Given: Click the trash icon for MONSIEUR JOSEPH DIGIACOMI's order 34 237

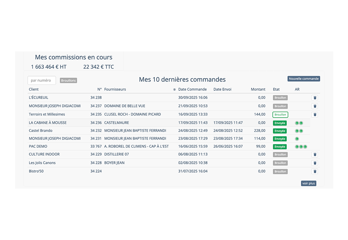Looking at the screenshot, I should (315, 106).
